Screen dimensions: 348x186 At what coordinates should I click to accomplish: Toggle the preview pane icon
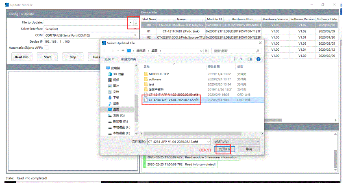[250, 59]
